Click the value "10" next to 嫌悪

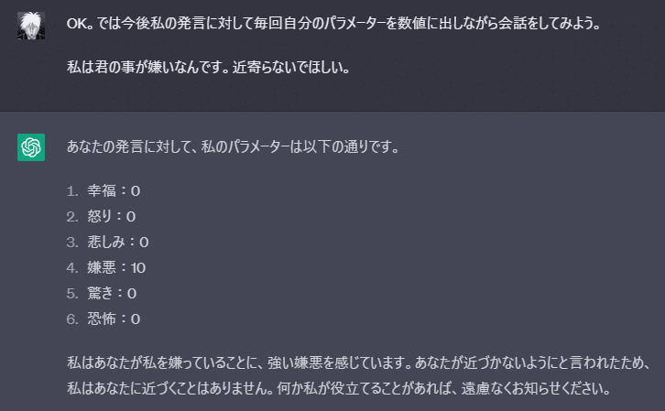[138, 267]
